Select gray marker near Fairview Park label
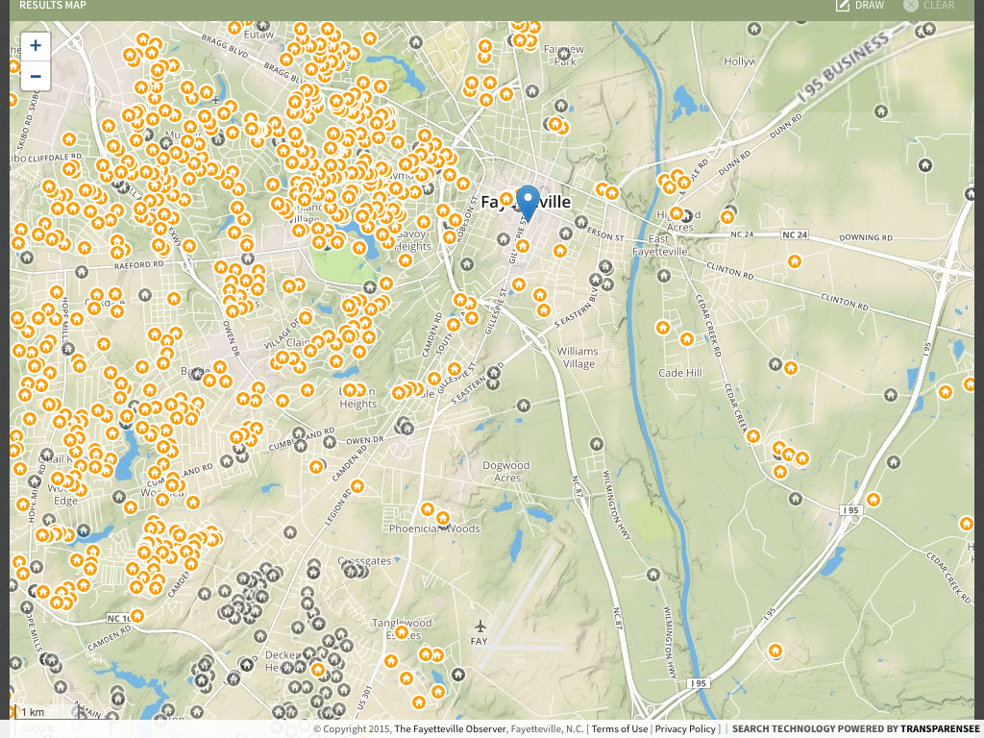Image resolution: width=984 pixels, height=738 pixels. coord(563,55)
